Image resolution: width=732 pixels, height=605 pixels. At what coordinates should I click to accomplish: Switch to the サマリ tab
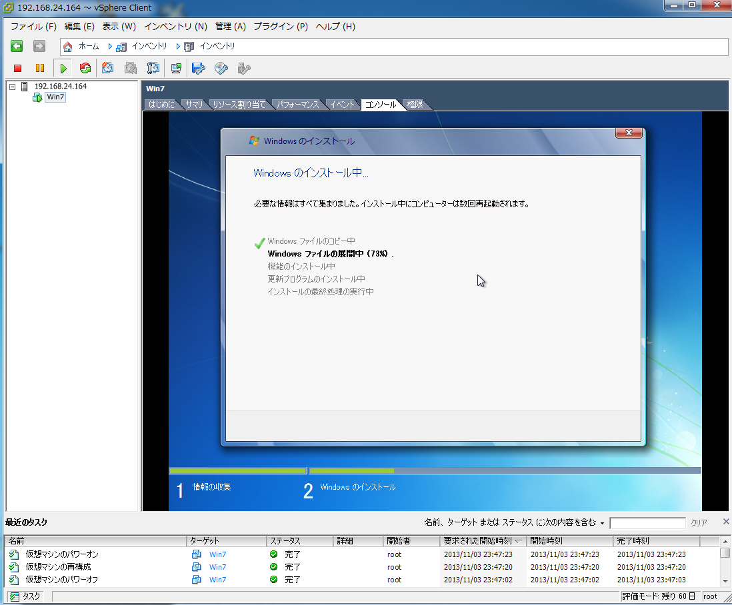click(194, 105)
